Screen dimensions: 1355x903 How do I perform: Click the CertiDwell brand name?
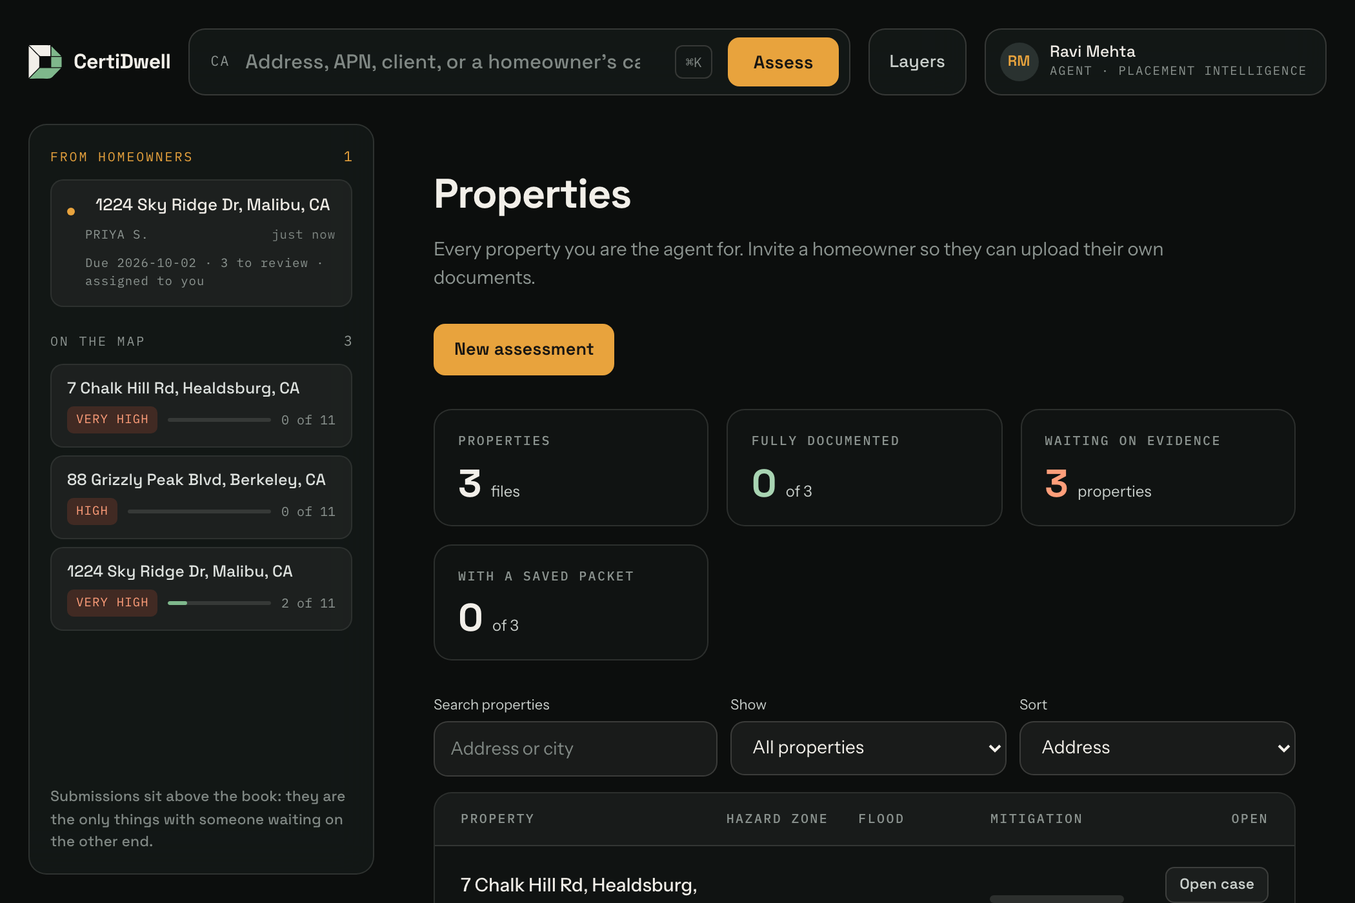(x=122, y=62)
